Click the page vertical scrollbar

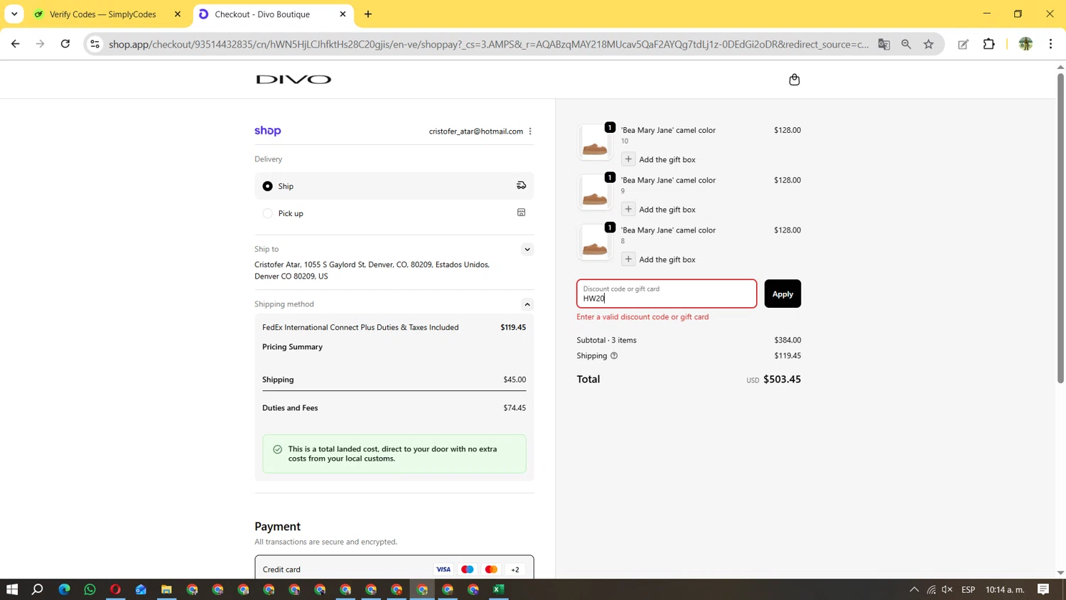point(1060,227)
